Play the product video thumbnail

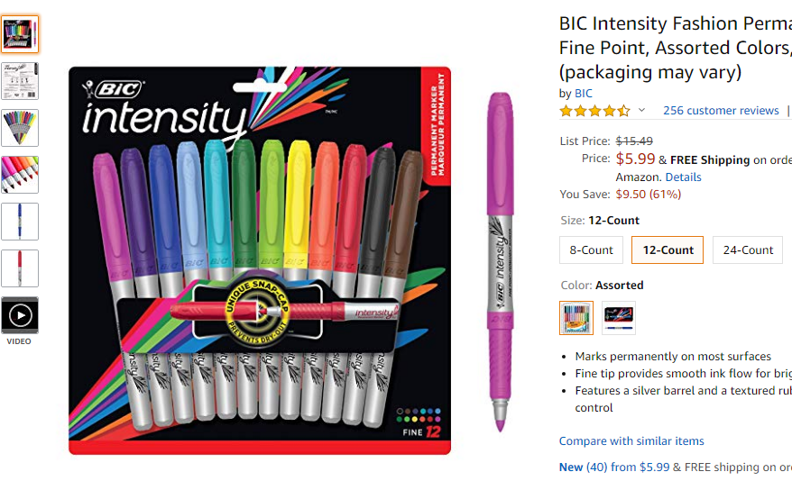(x=20, y=315)
